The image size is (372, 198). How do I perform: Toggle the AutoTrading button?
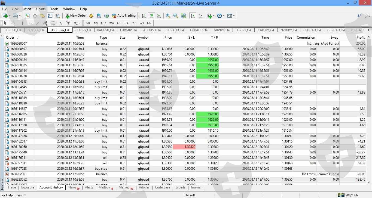click(123, 16)
